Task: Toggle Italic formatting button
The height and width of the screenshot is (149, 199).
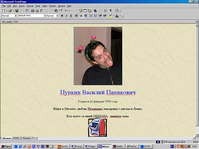Action: pyautogui.click(x=67, y=16)
